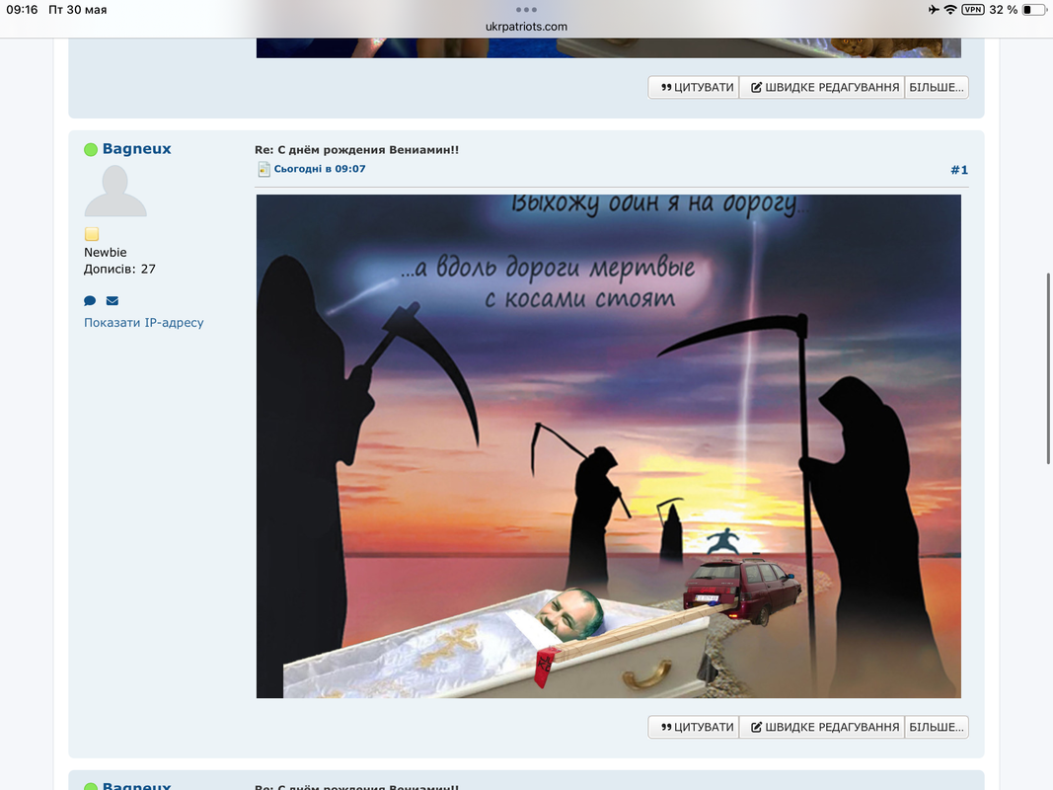Open lower БІЛЬШЕ... menu
Screen dimensions: 1053x790
point(937,727)
